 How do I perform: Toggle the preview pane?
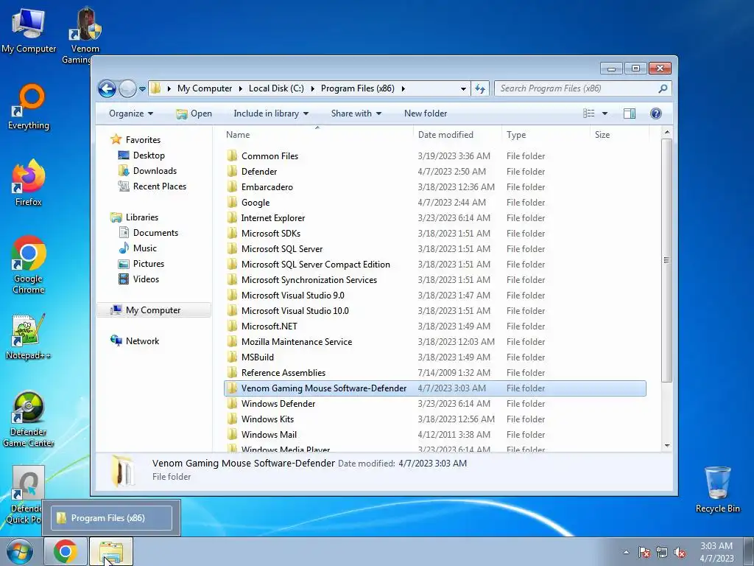(x=629, y=113)
